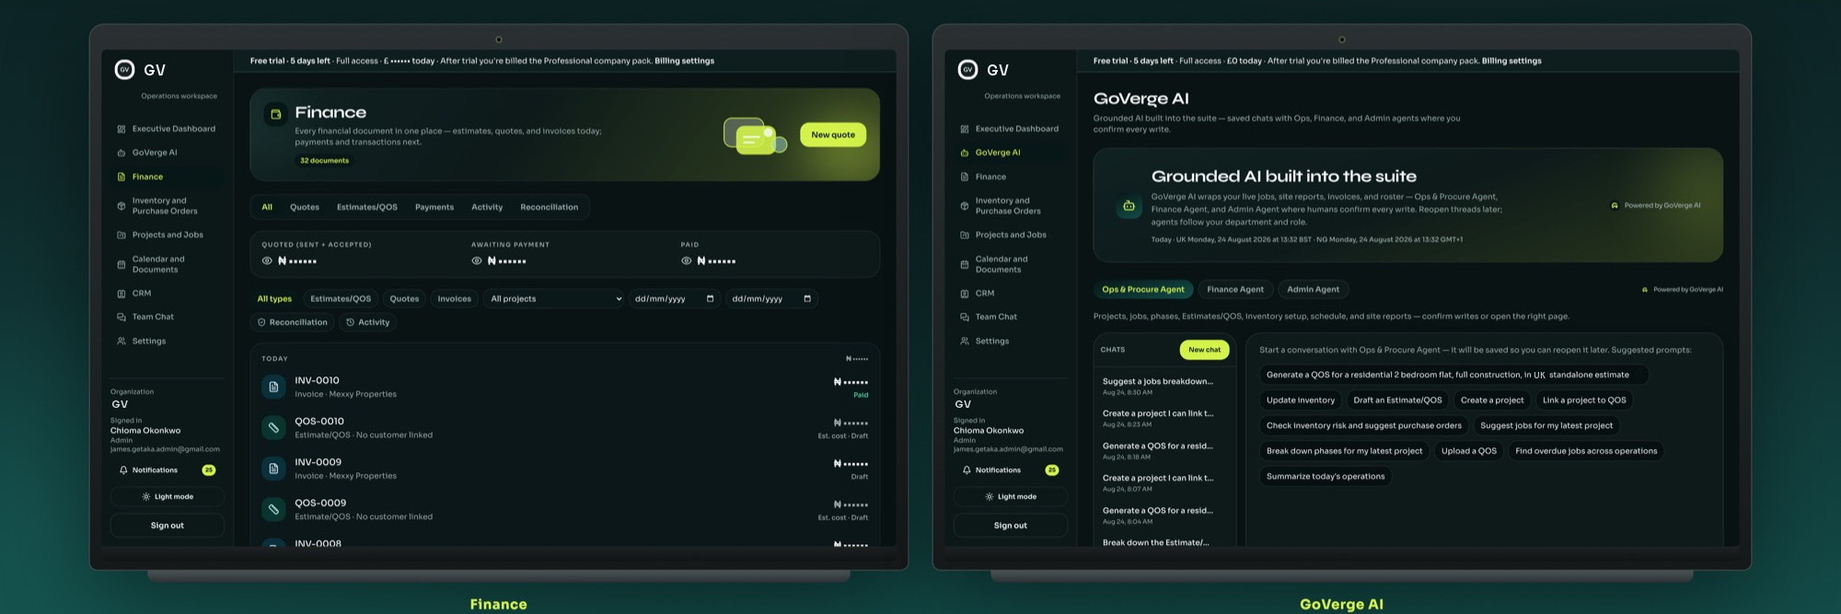Toggle the Activity filter chip with clock icon

coord(367,322)
